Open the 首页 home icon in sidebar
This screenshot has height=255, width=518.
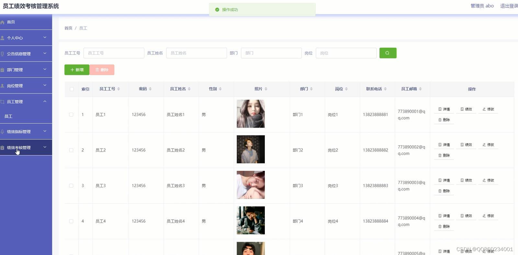[2, 22]
